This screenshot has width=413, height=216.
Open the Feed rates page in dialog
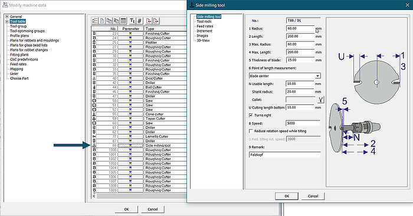click(x=205, y=26)
